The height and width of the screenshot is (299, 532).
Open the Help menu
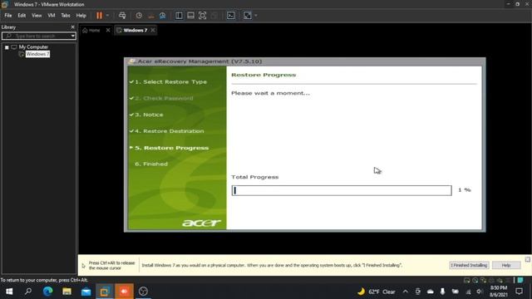coord(81,16)
